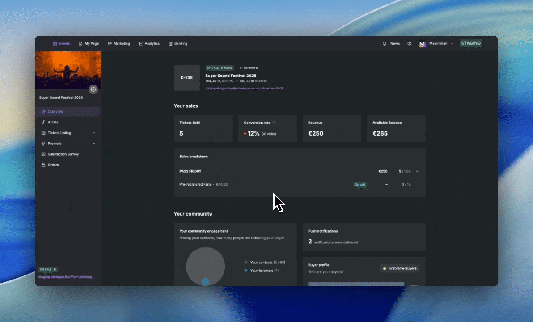Click the Super Sound Festival 2026 title
This screenshot has width=533, height=322.
231,76
